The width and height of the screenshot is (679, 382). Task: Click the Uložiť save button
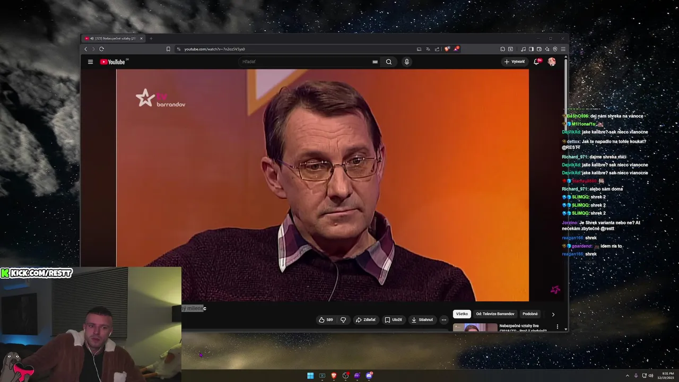click(x=393, y=320)
